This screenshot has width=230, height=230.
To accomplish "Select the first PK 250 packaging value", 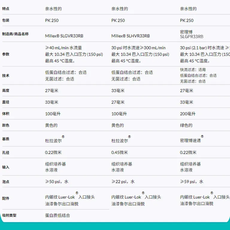I will (x=52, y=20).
